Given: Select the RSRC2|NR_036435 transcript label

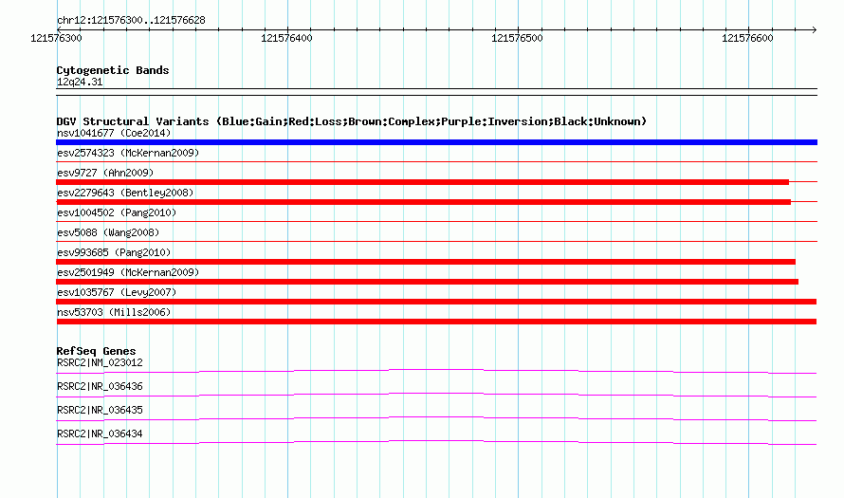Looking at the screenshot, I should coord(100,410).
